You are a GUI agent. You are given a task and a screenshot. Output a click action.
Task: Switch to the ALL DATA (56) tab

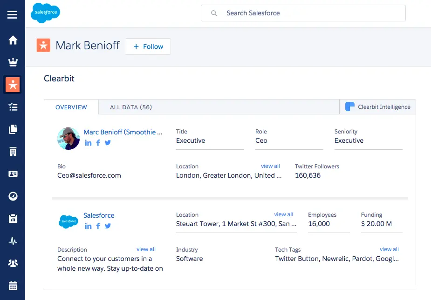[130, 107]
